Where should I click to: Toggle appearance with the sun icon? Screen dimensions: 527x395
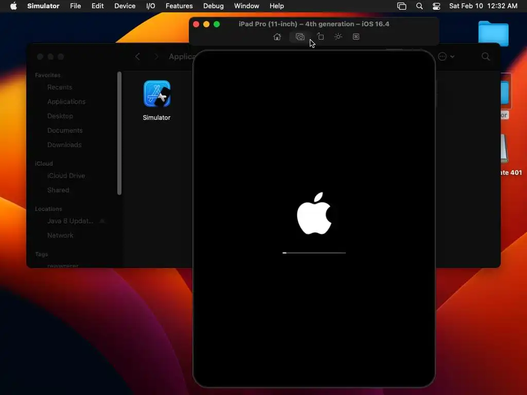coord(338,37)
